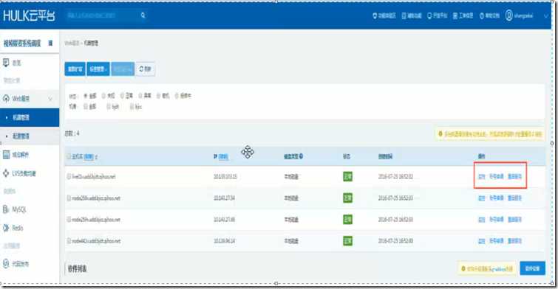This screenshot has height=289, width=558.
Task: Click the HULK云平台 logo
Action: 29,15
